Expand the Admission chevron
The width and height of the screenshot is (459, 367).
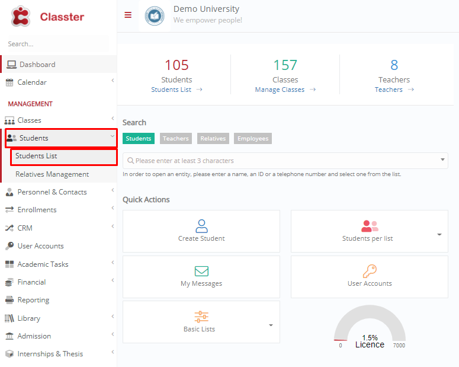click(x=113, y=334)
